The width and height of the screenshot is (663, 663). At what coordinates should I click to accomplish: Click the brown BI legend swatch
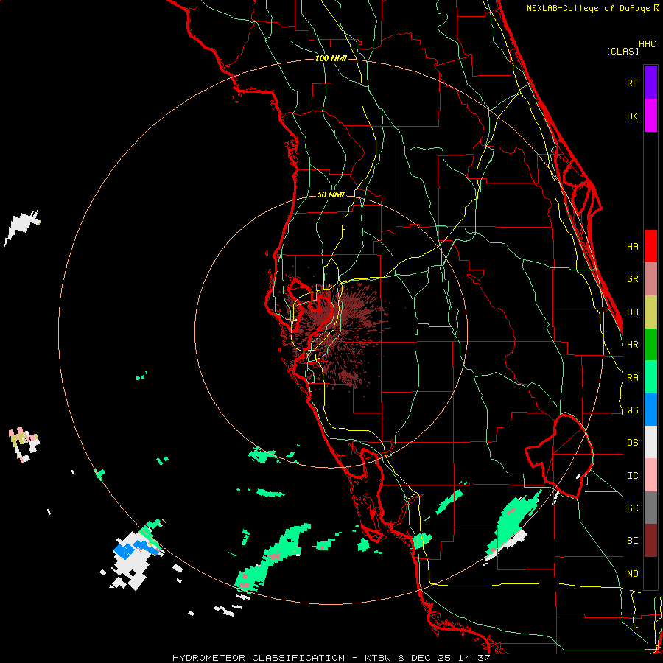(650, 541)
